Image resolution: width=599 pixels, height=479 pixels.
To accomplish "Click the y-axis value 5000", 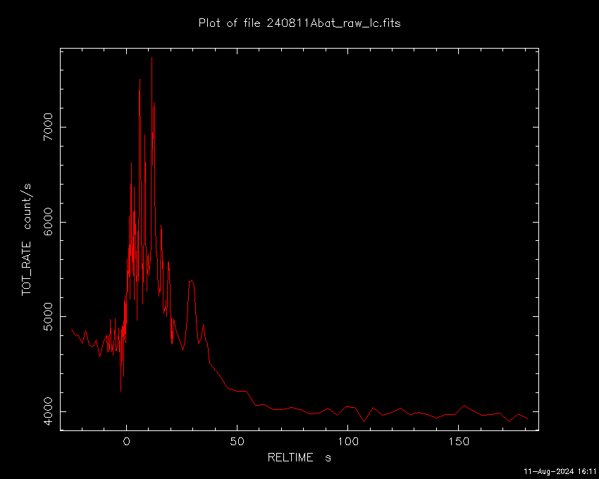I will pyautogui.click(x=48, y=317).
